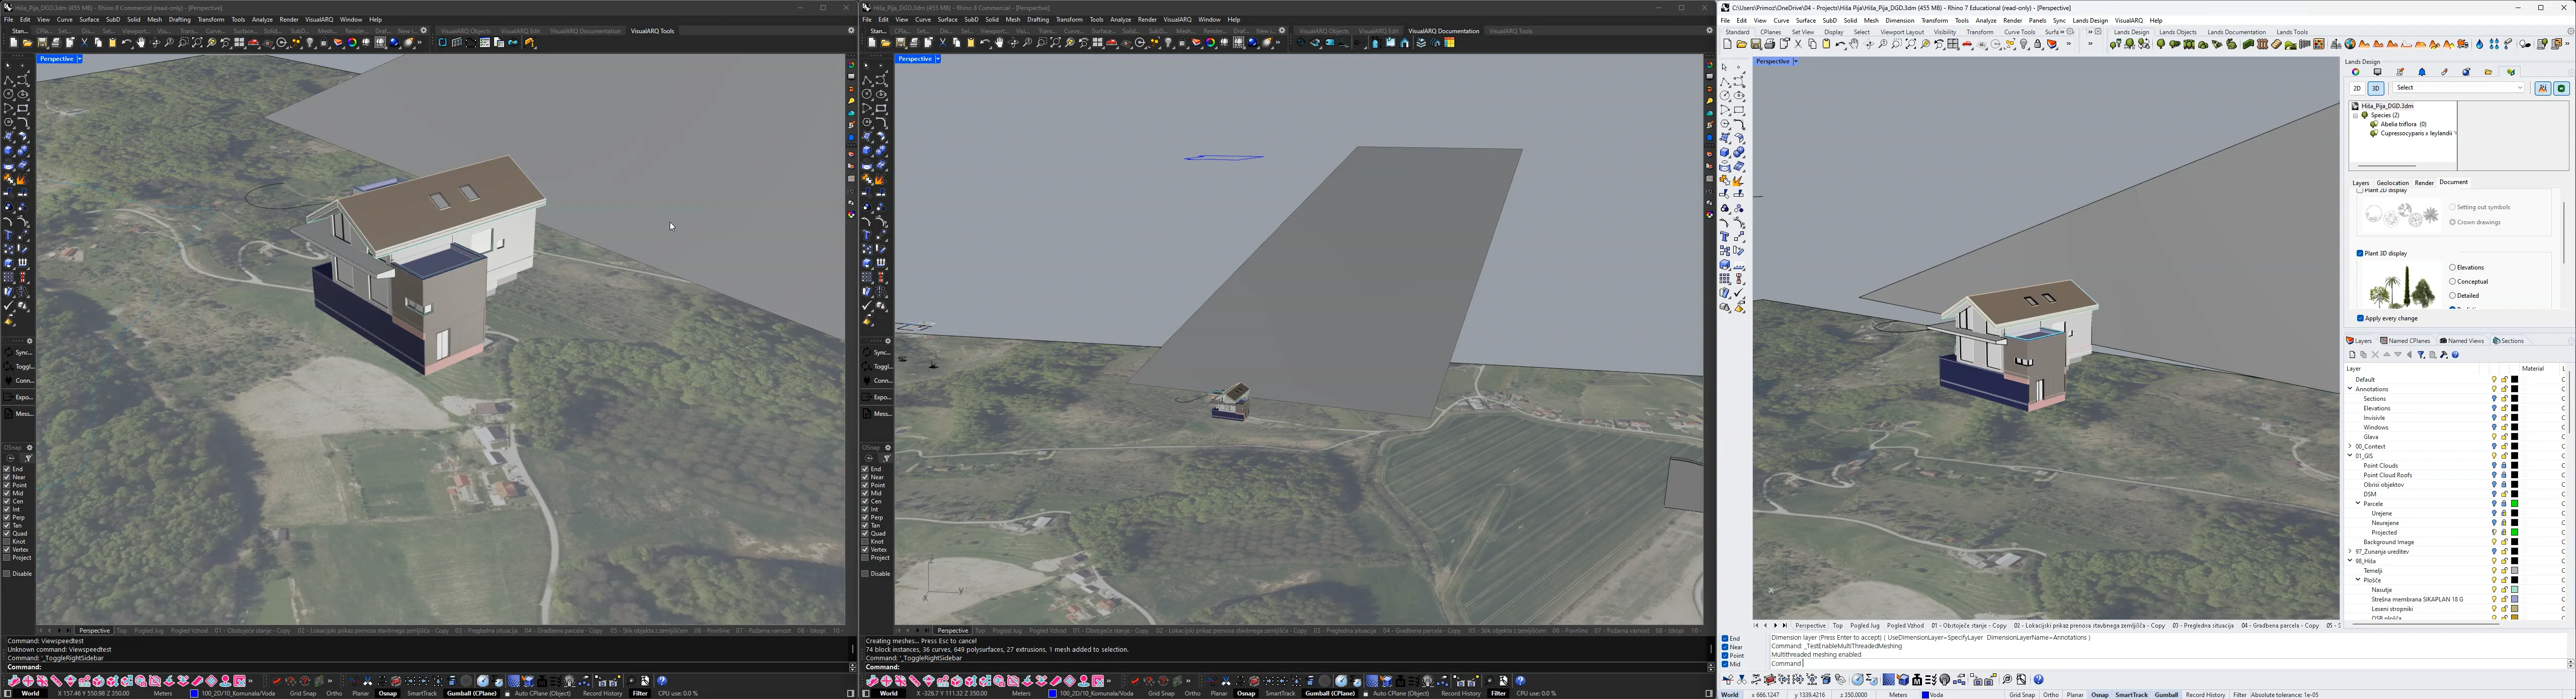2576x699 pixels.
Task: Click the New file icon in right Rhino window
Action: [x=1727, y=44]
